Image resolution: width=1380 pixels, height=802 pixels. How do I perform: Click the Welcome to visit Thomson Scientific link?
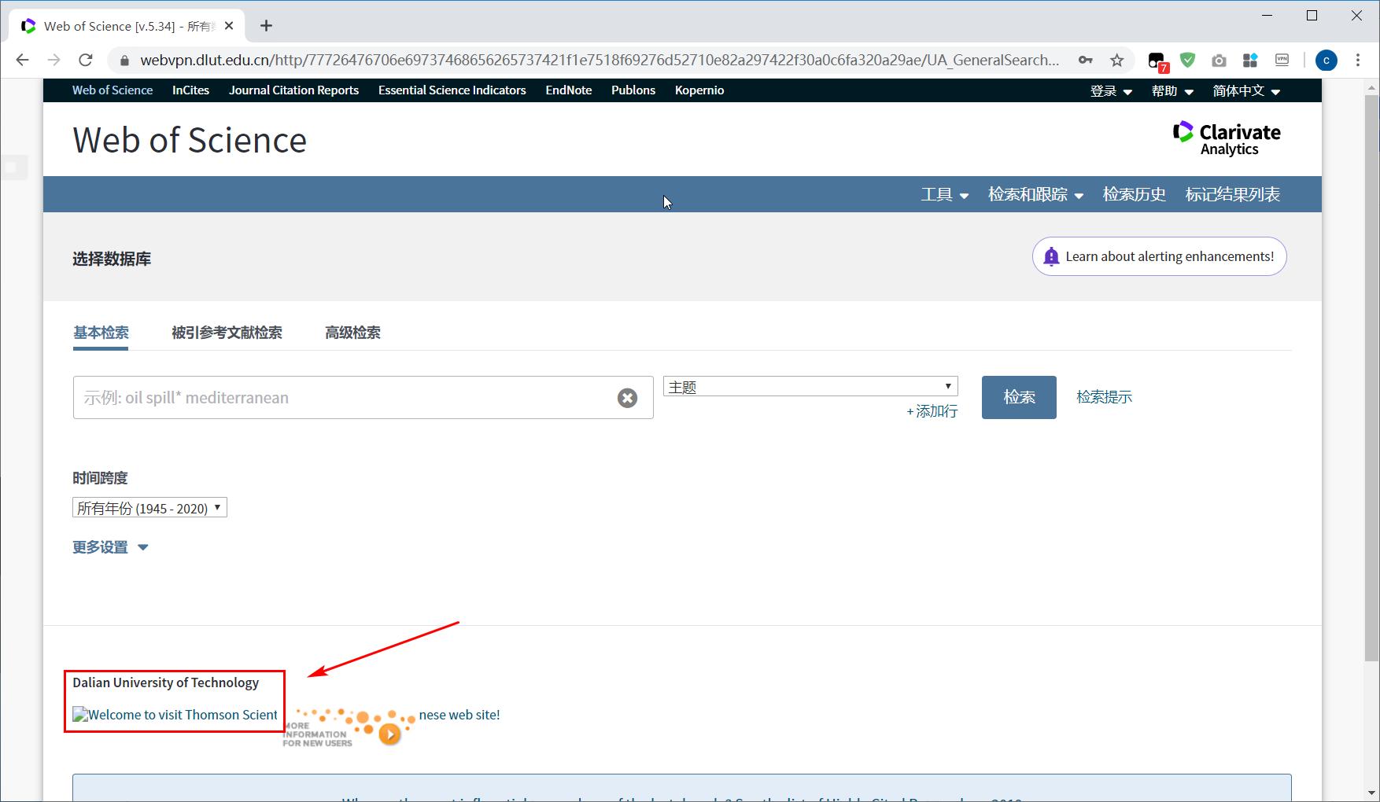(x=175, y=715)
